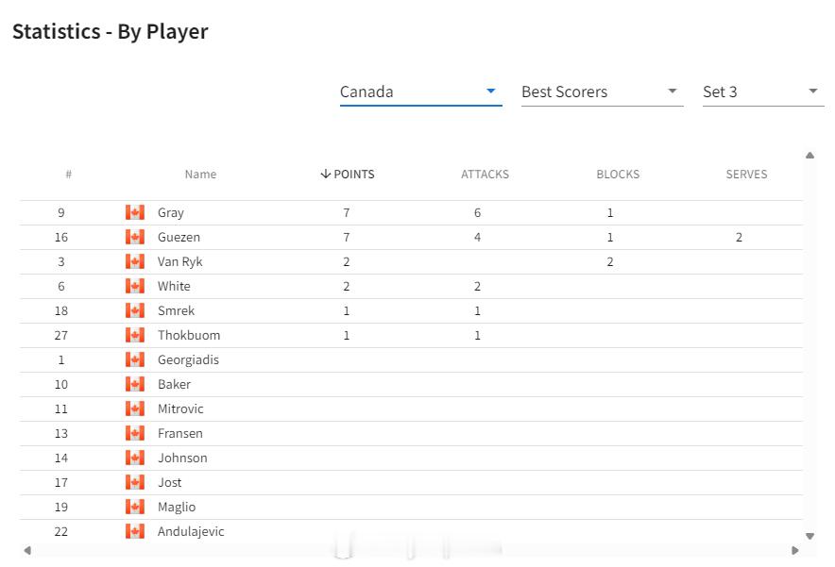Viewport: 835px width, 567px height.
Task: Click the # column header
Action: (x=69, y=175)
